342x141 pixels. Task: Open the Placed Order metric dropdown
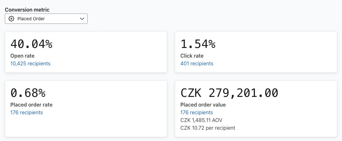click(46, 19)
